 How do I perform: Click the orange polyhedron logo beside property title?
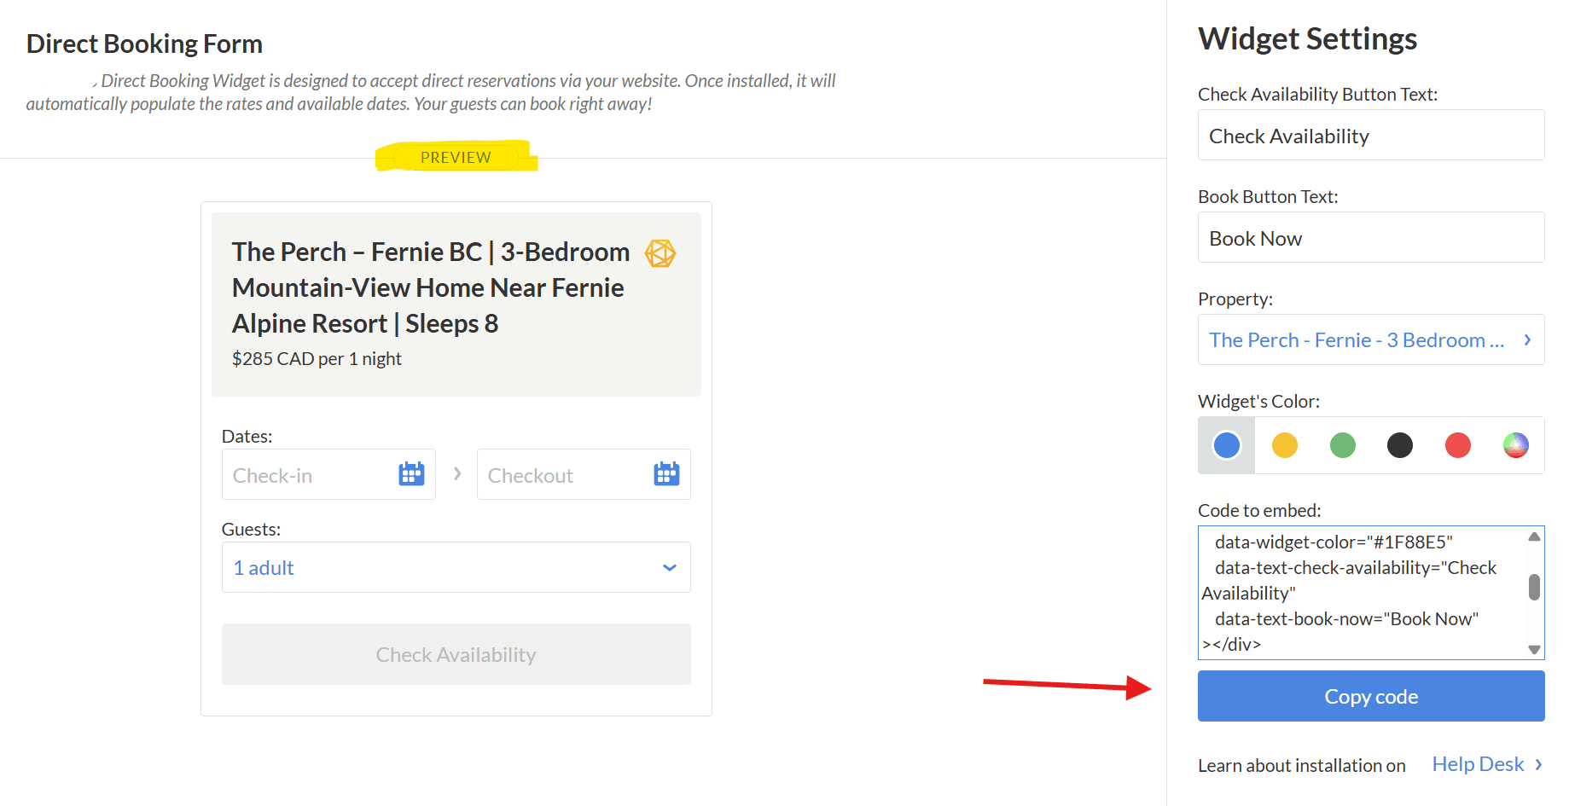point(660,253)
